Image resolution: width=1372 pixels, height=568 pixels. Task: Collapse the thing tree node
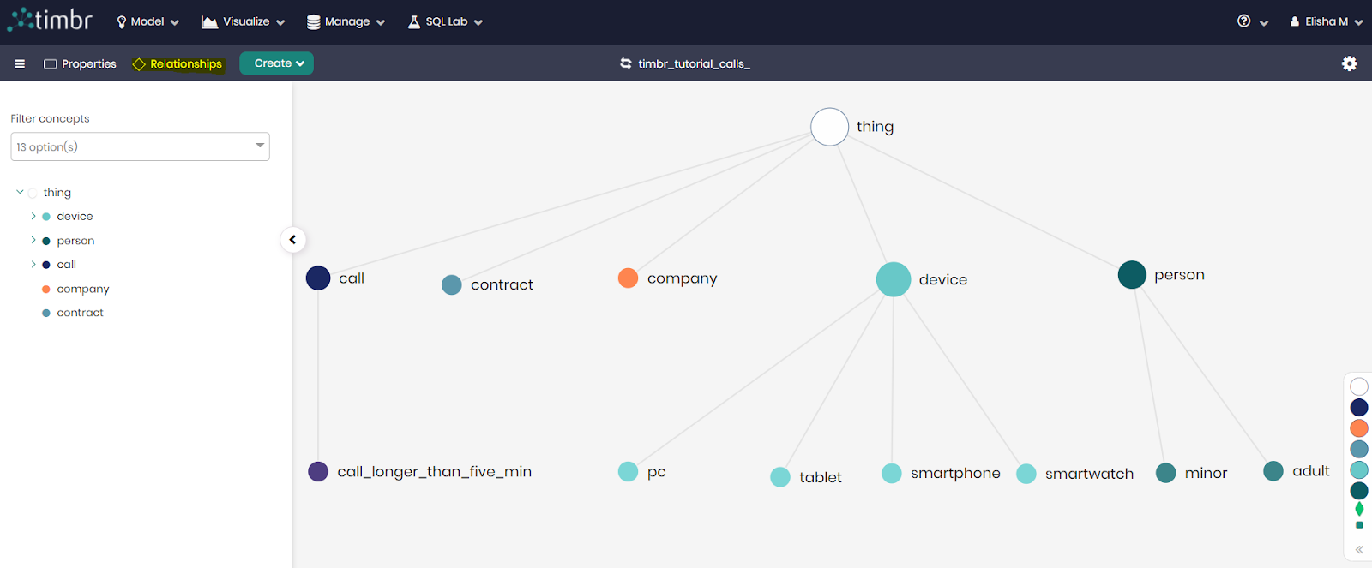click(x=20, y=192)
